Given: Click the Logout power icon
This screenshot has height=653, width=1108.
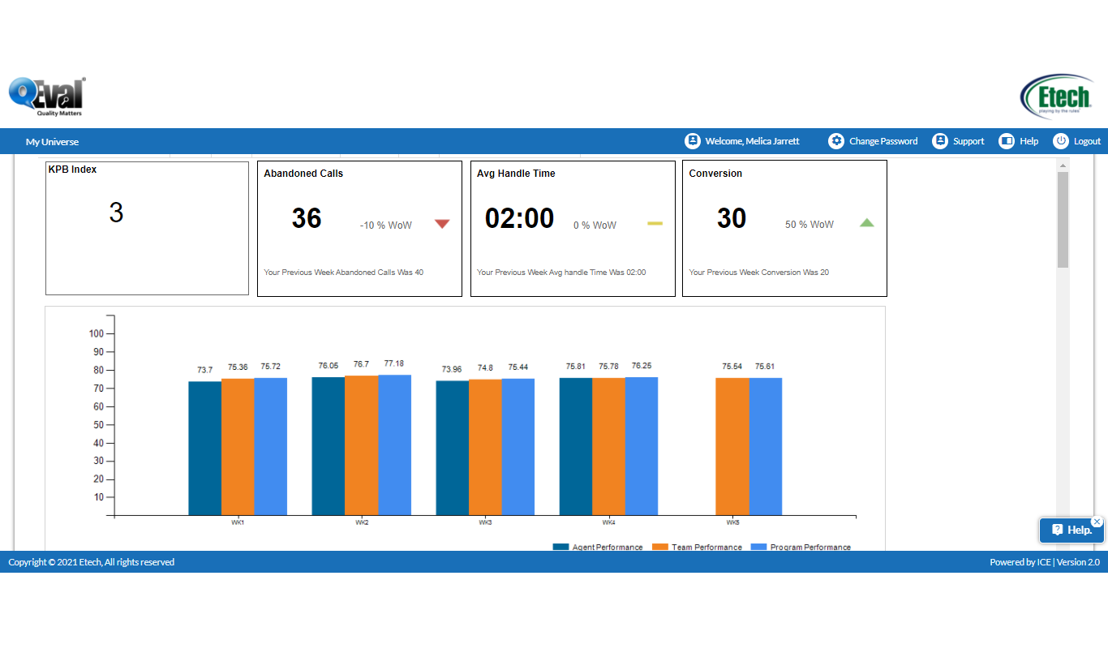Looking at the screenshot, I should click(x=1061, y=141).
